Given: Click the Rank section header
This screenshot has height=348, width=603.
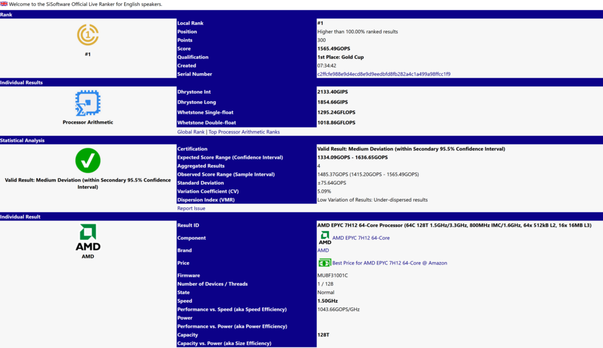Looking at the screenshot, I should click(301, 15).
